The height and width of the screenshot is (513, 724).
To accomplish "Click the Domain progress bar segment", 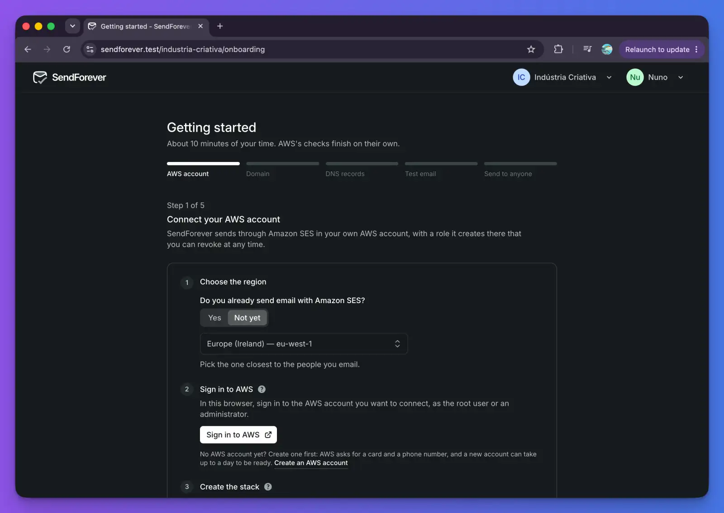I will click(283, 163).
